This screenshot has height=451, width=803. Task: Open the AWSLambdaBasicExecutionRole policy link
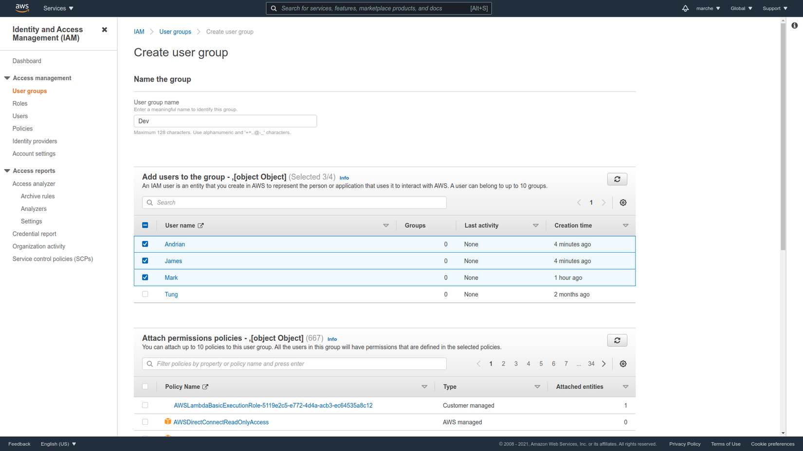273,405
